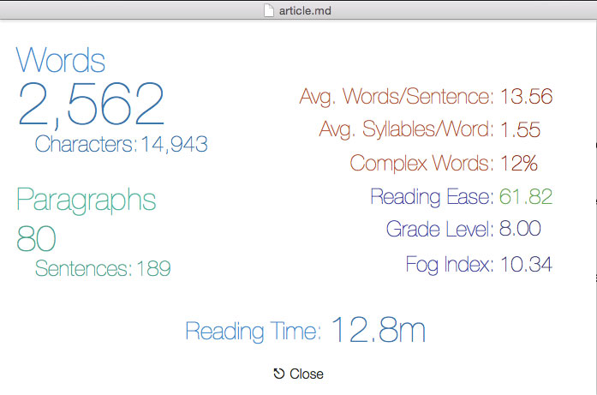Screen dimensions: 597x395
Task: Select the 12% complex words value
Action: tap(518, 163)
